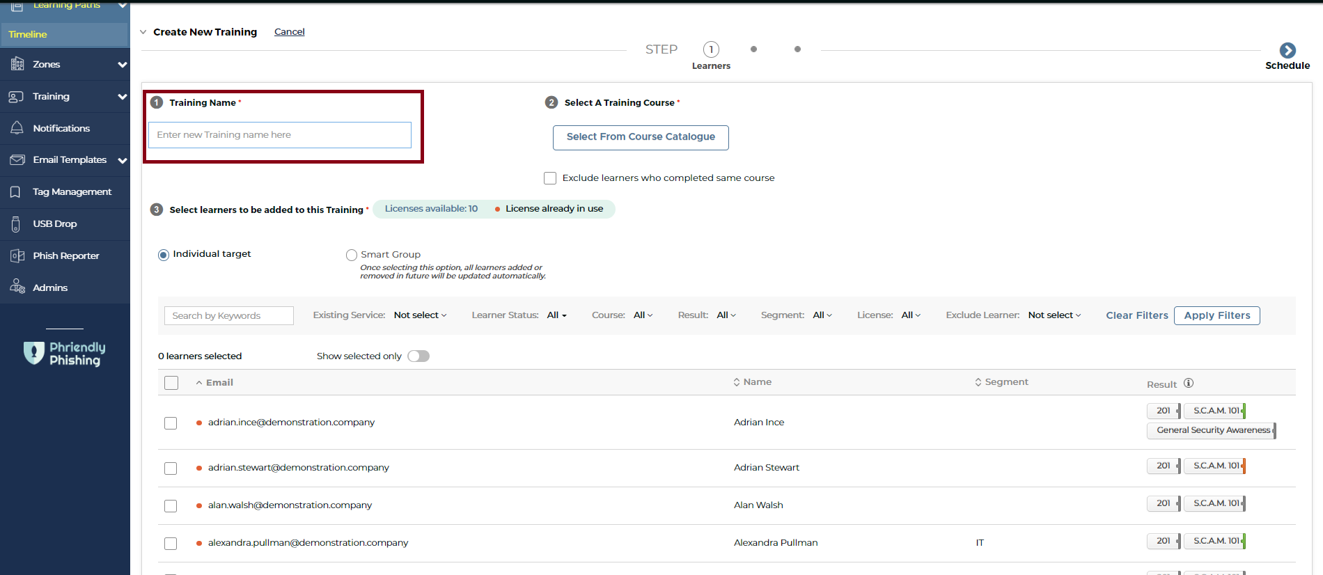Check the select-all learners checkbox
The width and height of the screenshot is (1323, 575).
171,383
